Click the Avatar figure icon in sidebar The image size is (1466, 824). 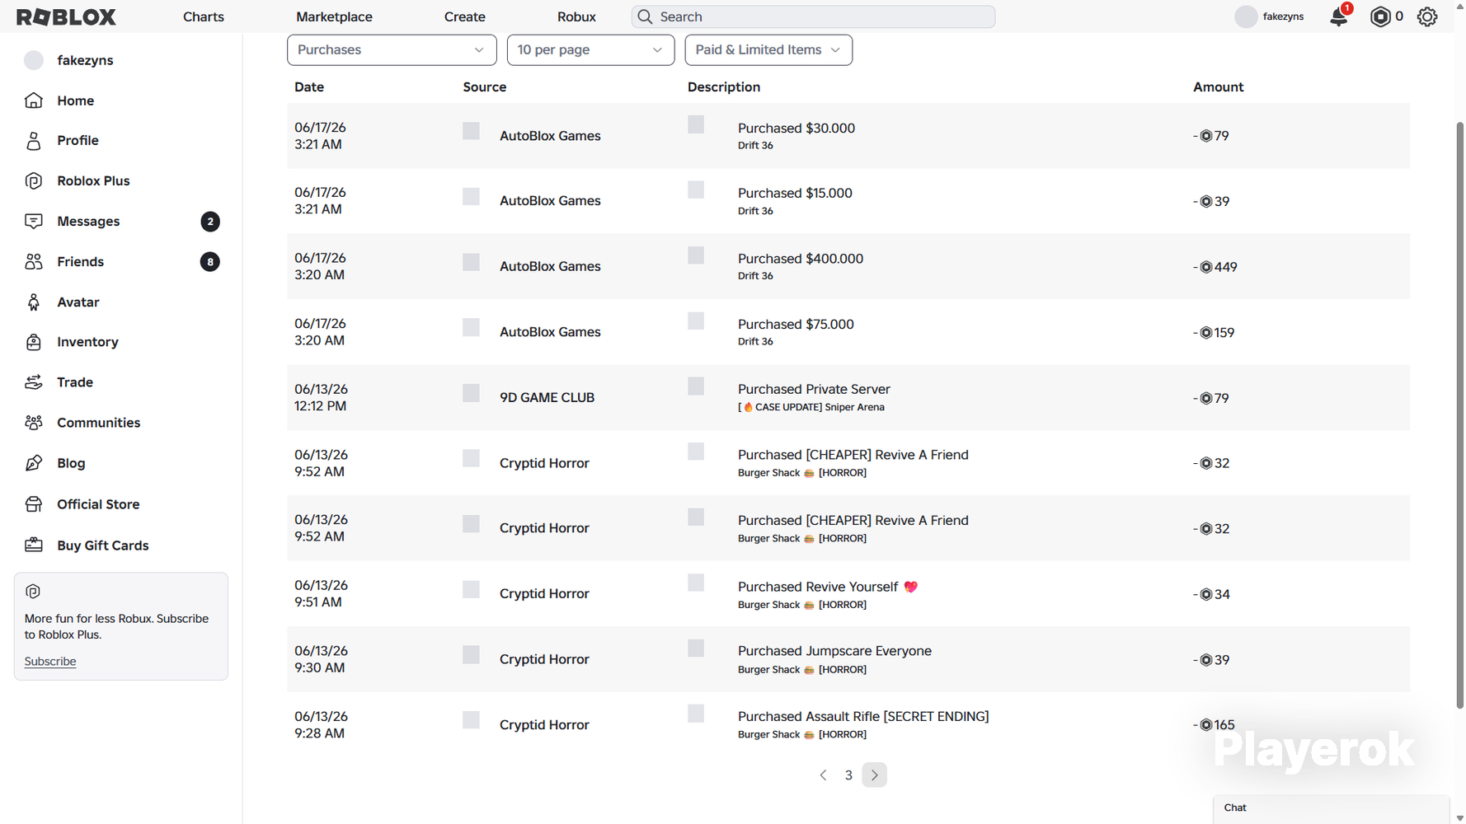pyautogui.click(x=34, y=302)
